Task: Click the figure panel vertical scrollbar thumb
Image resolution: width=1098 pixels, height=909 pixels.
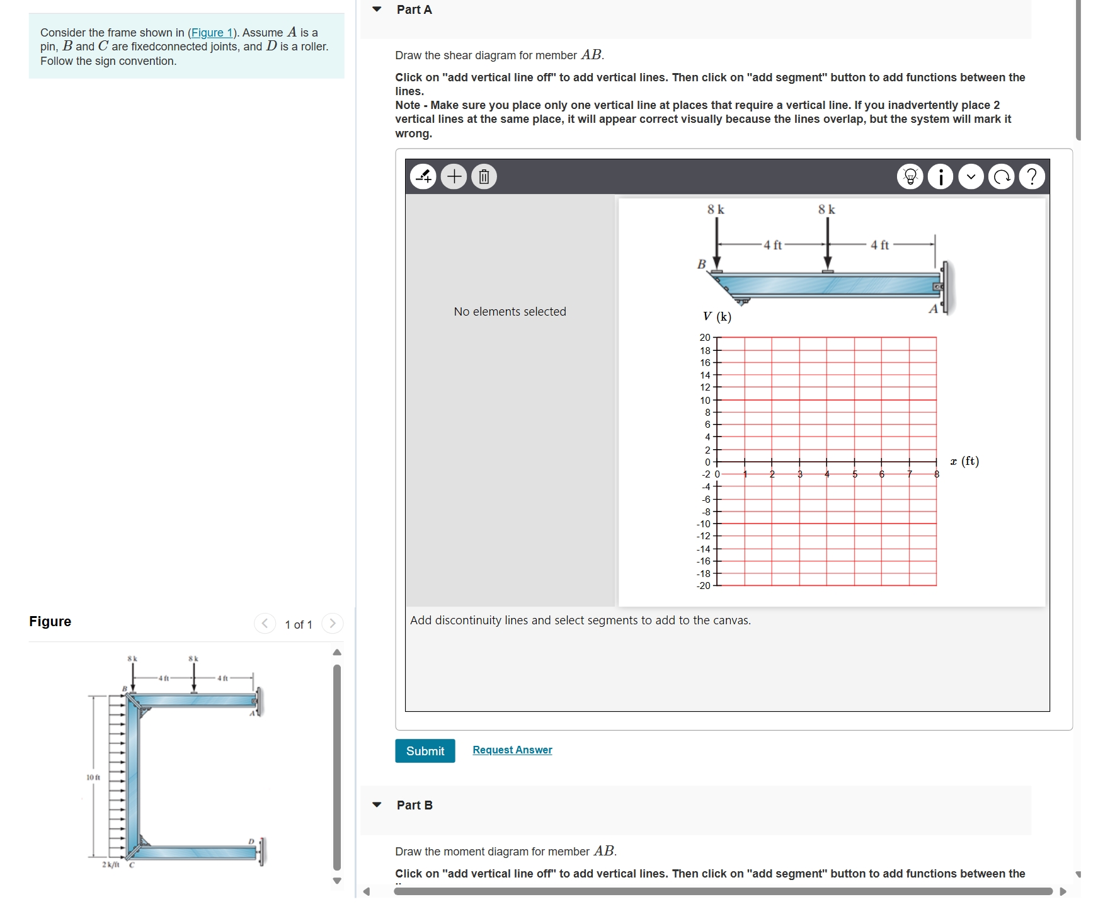Action: coord(337,767)
